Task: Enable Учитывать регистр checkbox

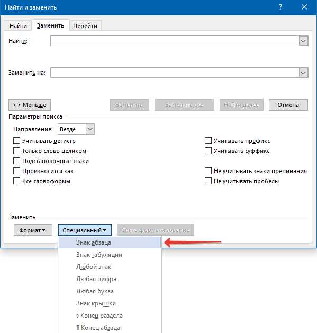Action: point(16,141)
